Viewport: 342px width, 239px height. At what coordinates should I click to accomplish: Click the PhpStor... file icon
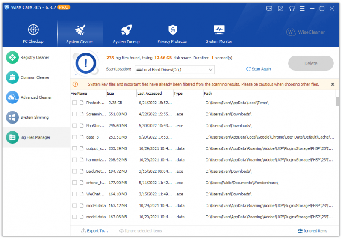pyautogui.click(x=82, y=126)
